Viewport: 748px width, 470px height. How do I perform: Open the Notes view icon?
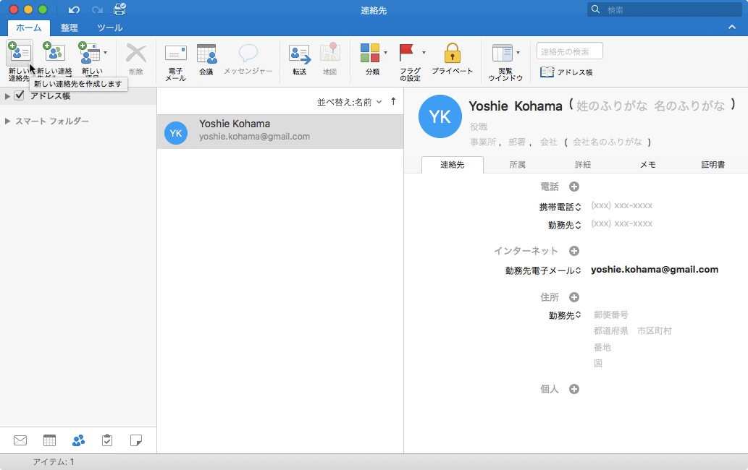pos(136,440)
